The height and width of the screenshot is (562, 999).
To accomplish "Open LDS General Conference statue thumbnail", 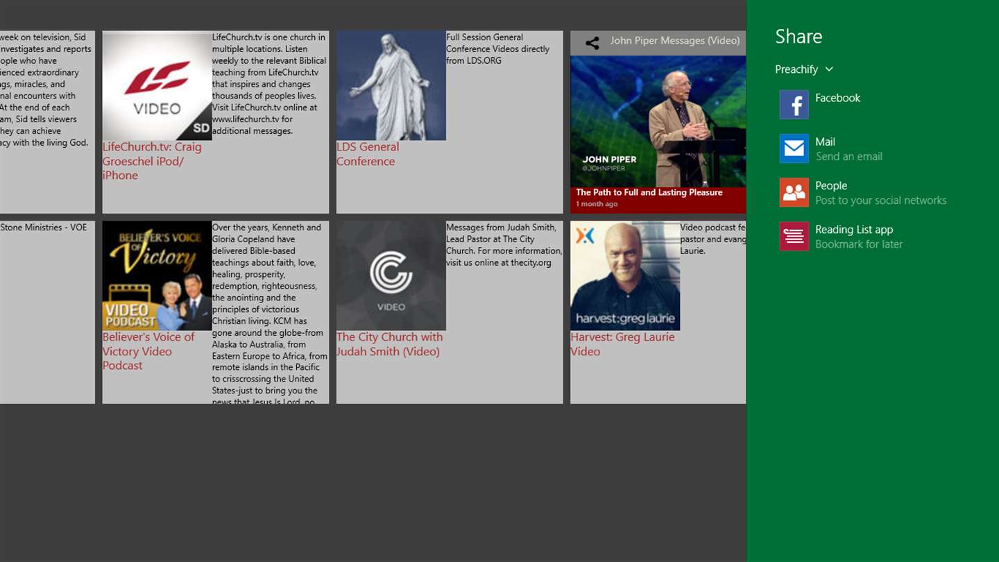I will pyautogui.click(x=391, y=85).
